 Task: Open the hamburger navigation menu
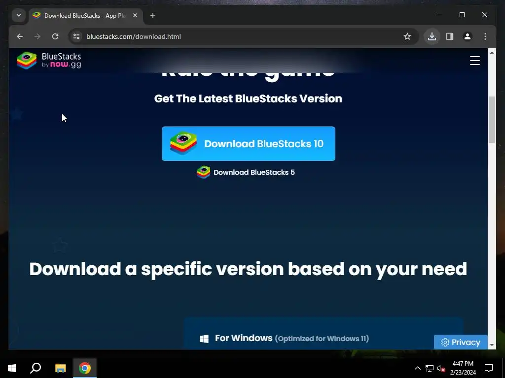(x=475, y=61)
